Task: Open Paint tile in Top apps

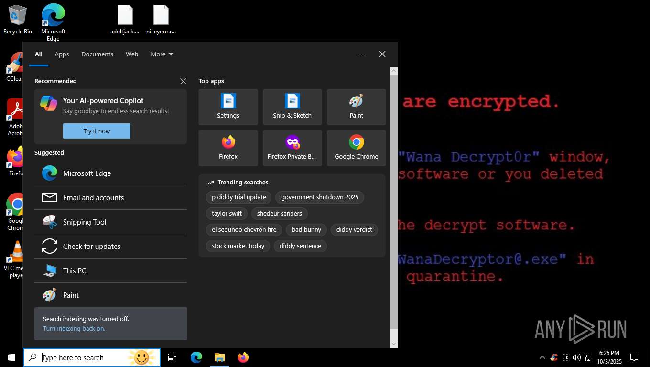Action: [x=356, y=107]
